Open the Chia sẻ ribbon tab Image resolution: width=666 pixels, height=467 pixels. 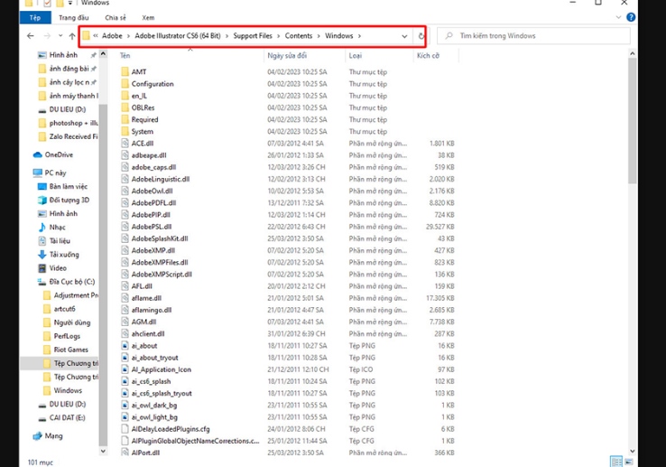(x=116, y=17)
